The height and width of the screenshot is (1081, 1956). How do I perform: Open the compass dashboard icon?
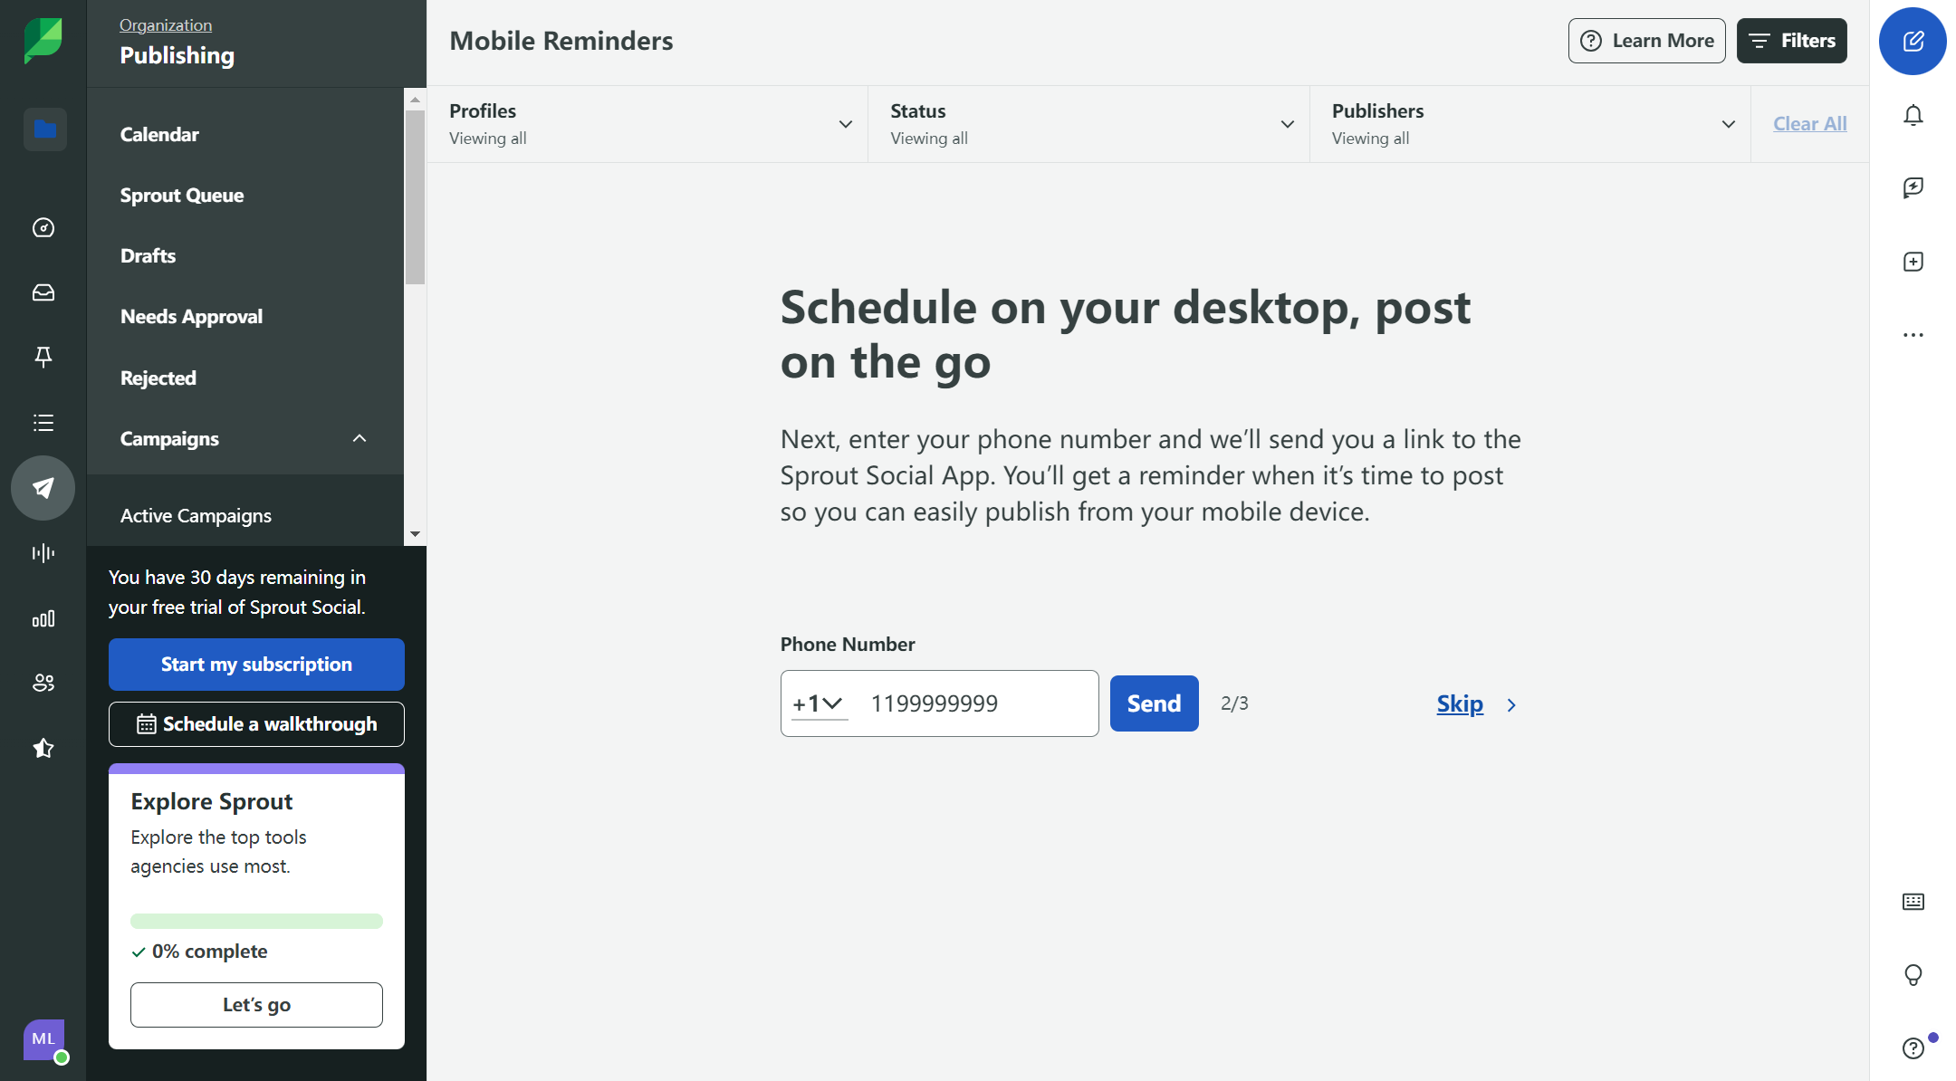[43, 228]
